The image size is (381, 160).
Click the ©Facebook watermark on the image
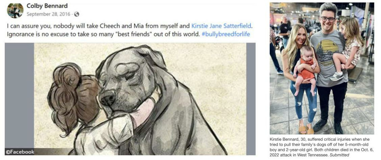point(20,152)
